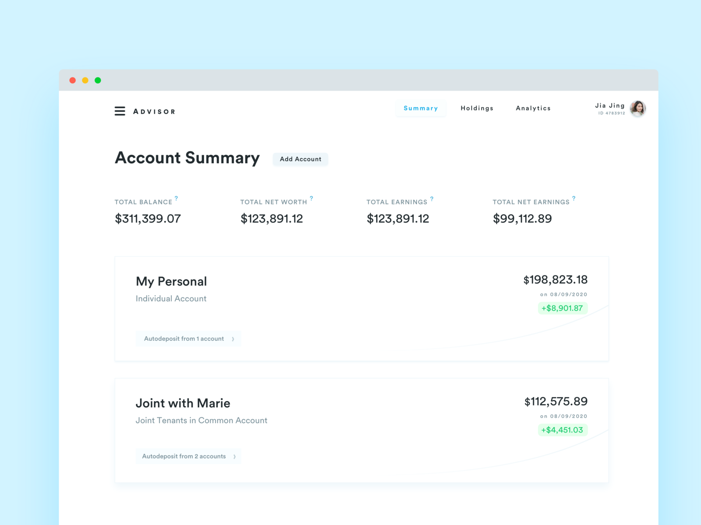Screen dimensions: 701x525
Task: Expand autodeposit details for My Personal account
Action: coord(188,338)
